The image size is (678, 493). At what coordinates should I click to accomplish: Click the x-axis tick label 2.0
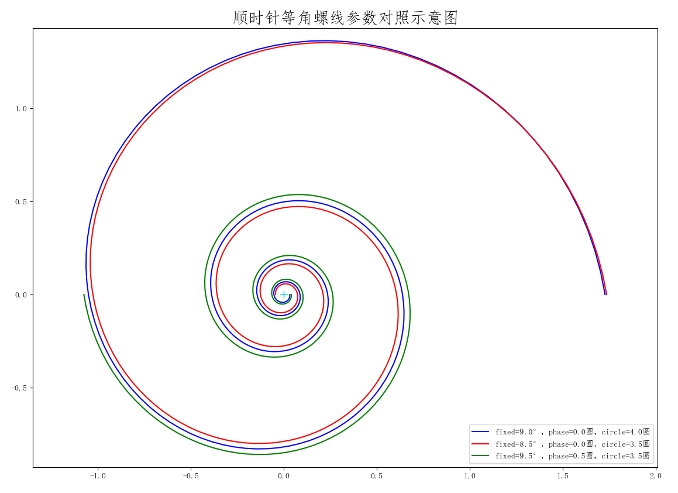coord(656,476)
